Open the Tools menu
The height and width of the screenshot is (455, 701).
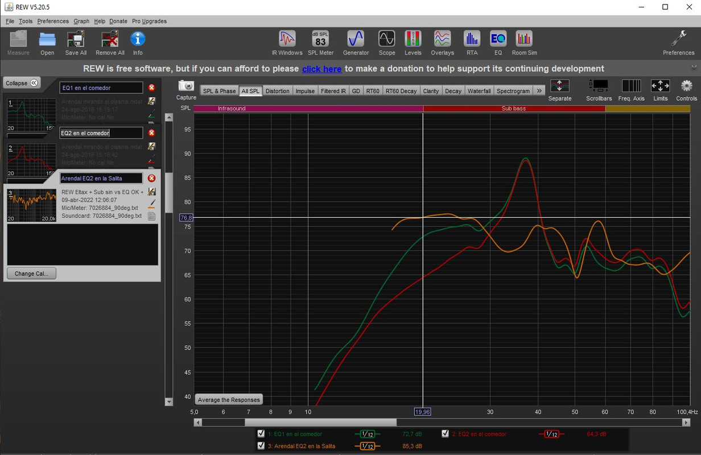coord(26,21)
